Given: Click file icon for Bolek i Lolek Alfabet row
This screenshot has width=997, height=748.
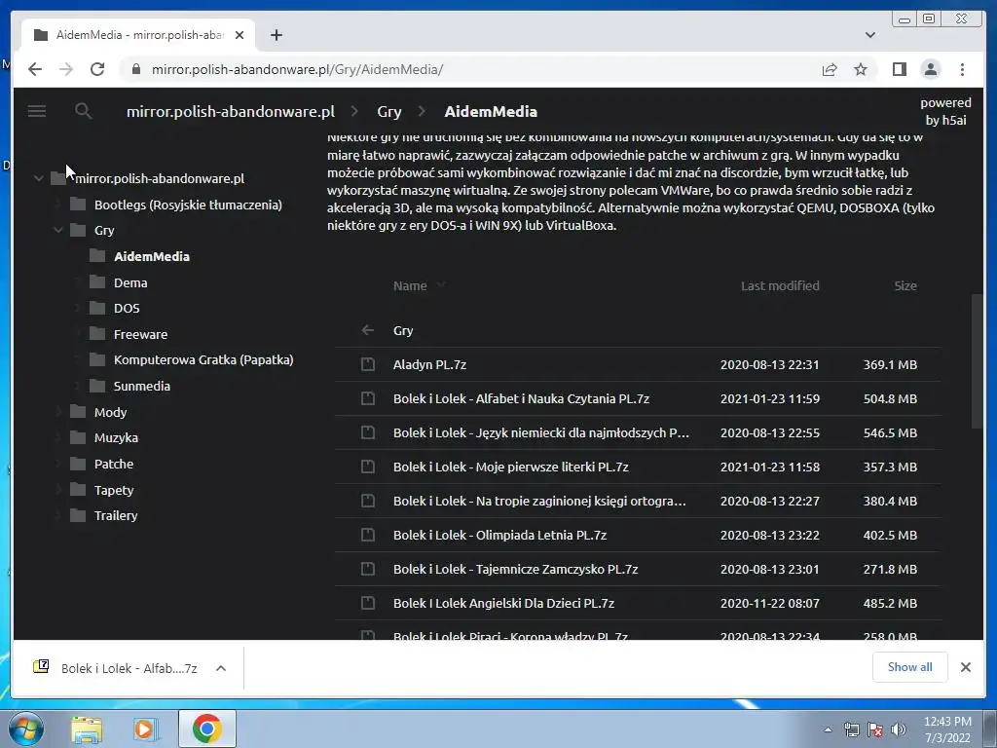Looking at the screenshot, I should tap(367, 398).
